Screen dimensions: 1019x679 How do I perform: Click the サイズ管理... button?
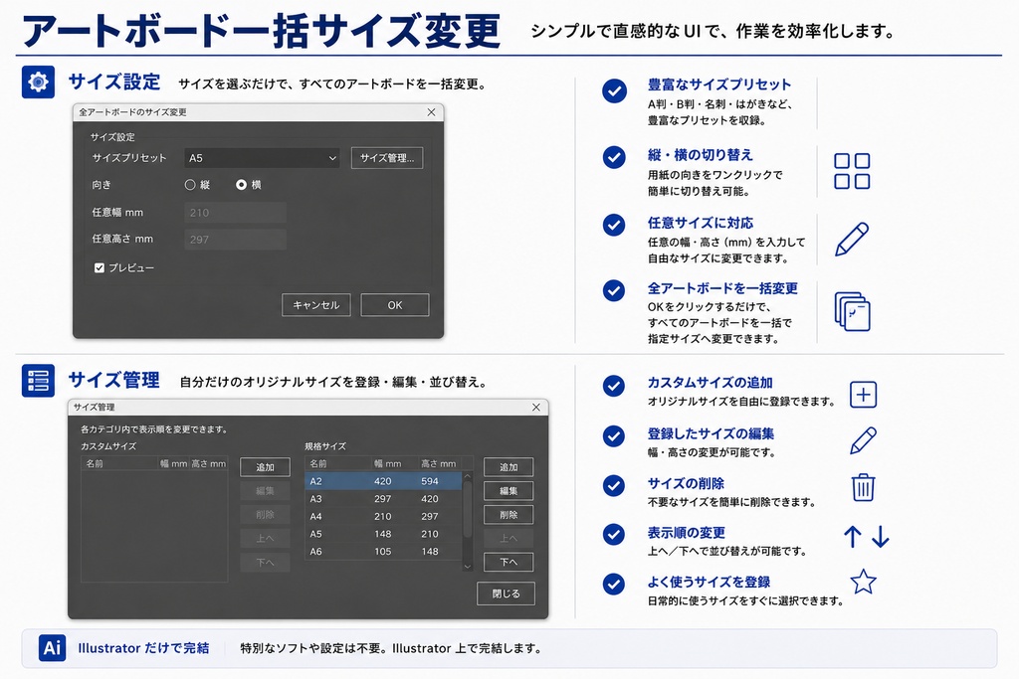[x=387, y=158]
